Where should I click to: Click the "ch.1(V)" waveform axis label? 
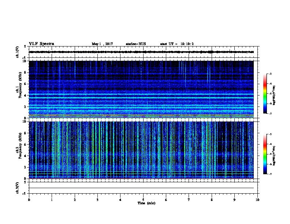coord(18,52)
